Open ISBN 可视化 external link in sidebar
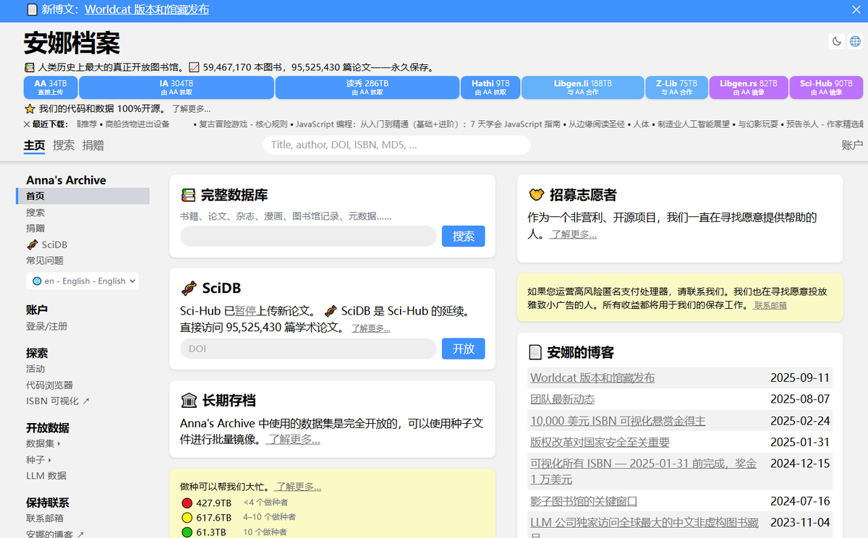Image resolution: width=868 pixels, height=538 pixels. pos(58,401)
